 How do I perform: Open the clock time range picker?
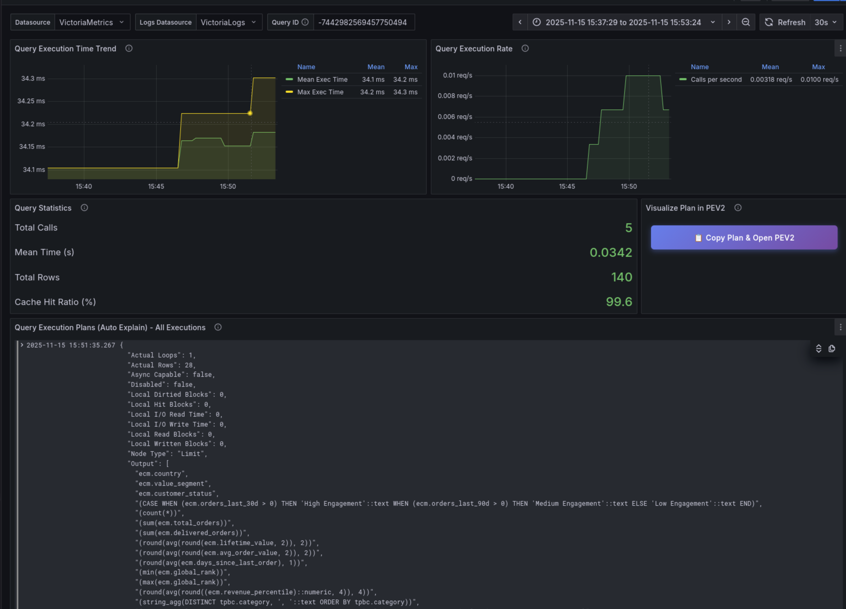pos(536,22)
